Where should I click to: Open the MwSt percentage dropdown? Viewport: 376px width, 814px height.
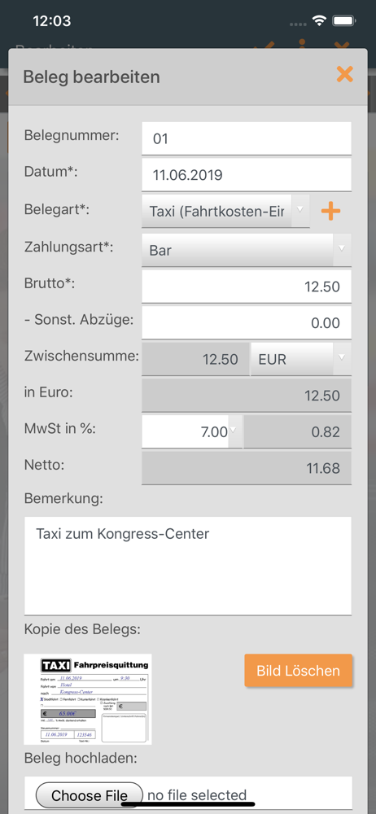(x=234, y=432)
